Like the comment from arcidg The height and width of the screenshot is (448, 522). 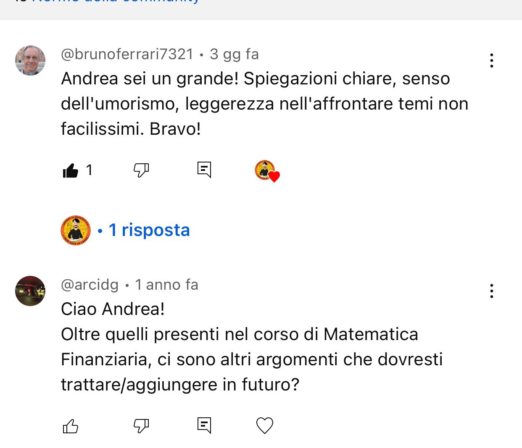tap(71, 426)
